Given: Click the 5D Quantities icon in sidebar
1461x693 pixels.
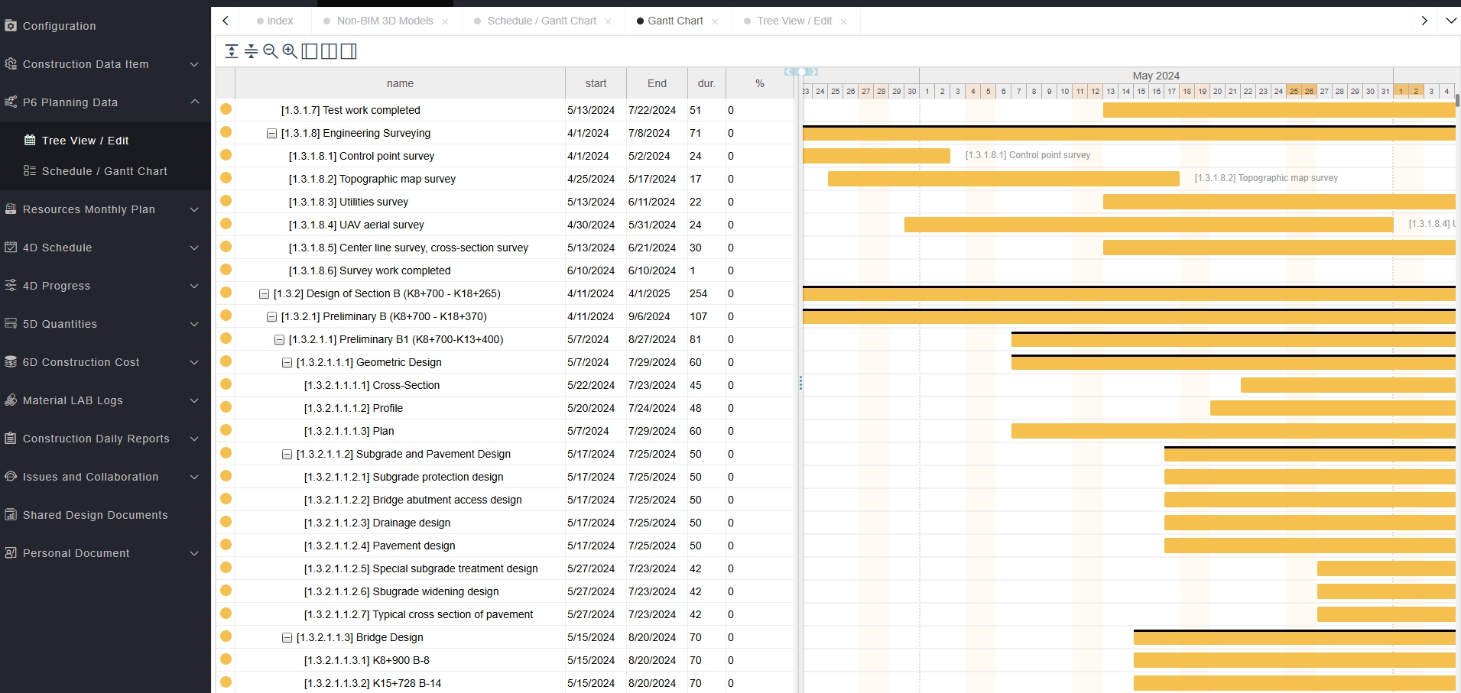Looking at the screenshot, I should (11, 323).
